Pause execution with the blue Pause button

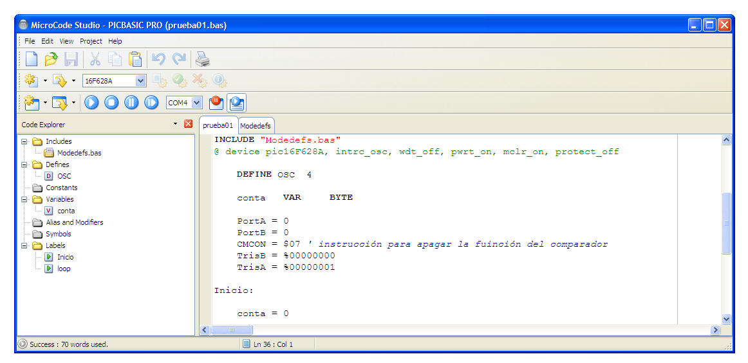click(132, 102)
